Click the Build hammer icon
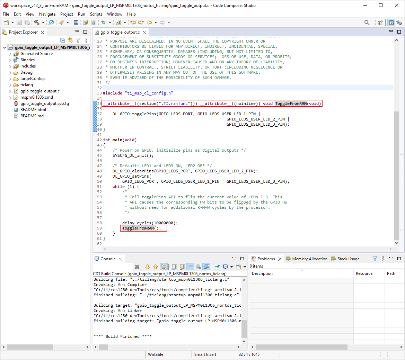405x360 pixels. point(37,22)
